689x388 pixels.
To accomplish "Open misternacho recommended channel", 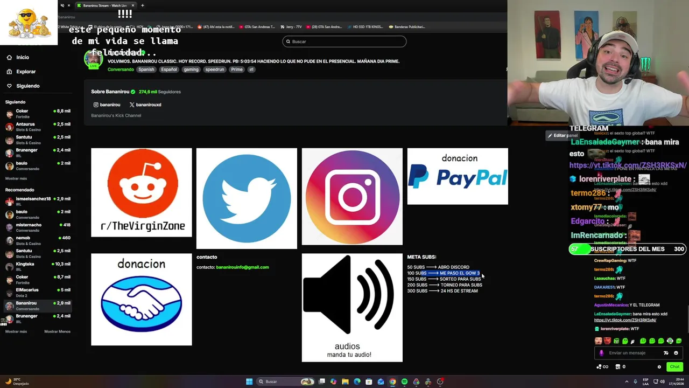I will click(38, 227).
